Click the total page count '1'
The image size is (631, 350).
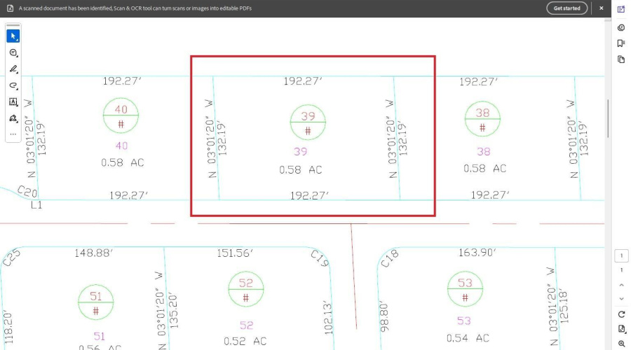coord(621,270)
